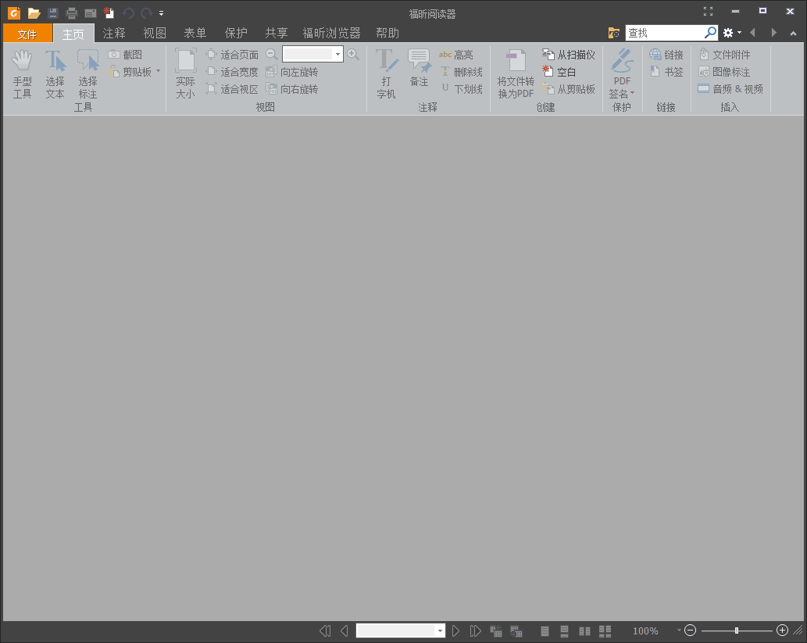This screenshot has width=807, height=643.
Task: Click the zoom slider in status bar
Action: (737, 630)
